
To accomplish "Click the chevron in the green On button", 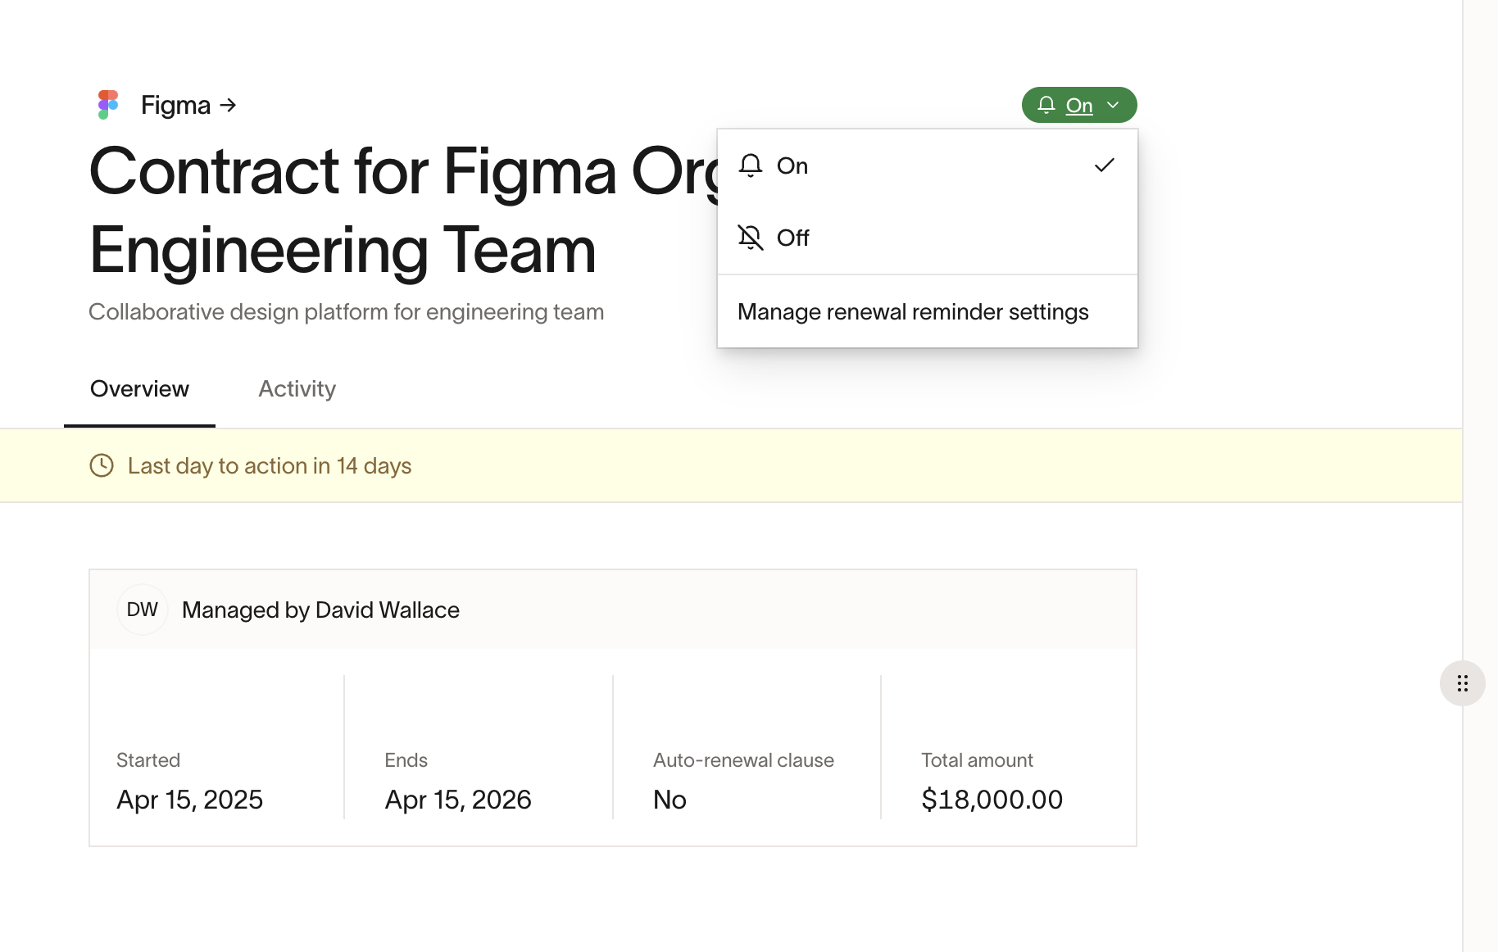I will click(1113, 105).
